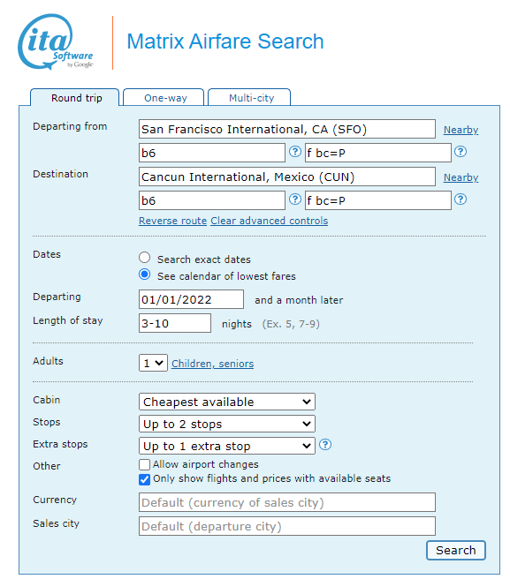Uncheck Only show flights with available seats
The image size is (510, 579).
144,479
